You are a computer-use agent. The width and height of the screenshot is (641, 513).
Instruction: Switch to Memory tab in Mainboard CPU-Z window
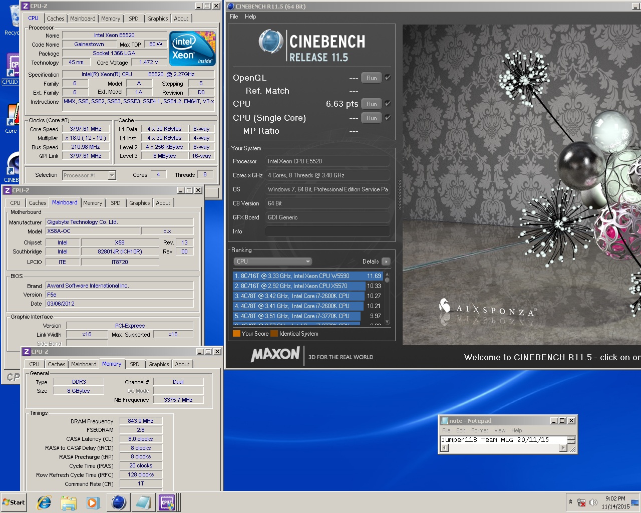pos(93,203)
